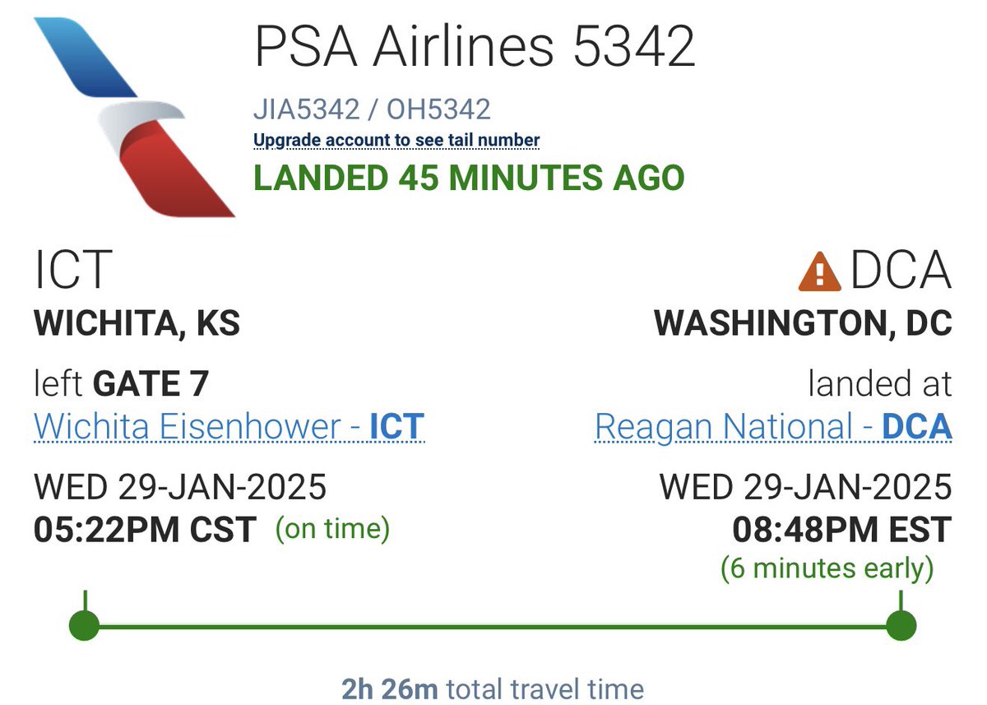Image resolution: width=987 pixels, height=705 pixels.
Task: Click the departure dot on flight progress line
Action: coord(84,625)
